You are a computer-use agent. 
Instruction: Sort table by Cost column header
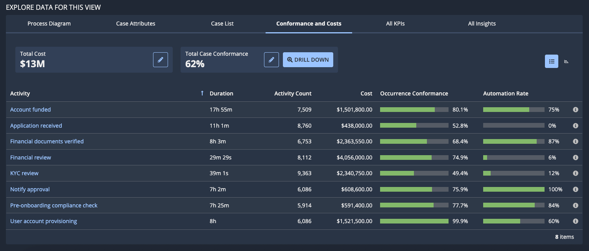click(x=366, y=93)
